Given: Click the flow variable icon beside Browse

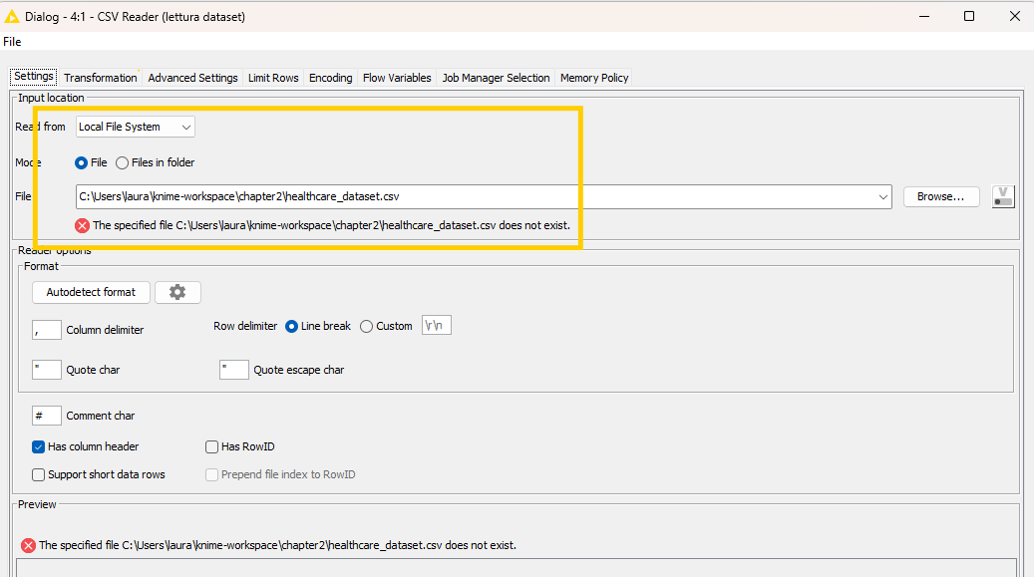Looking at the screenshot, I should 1002,196.
